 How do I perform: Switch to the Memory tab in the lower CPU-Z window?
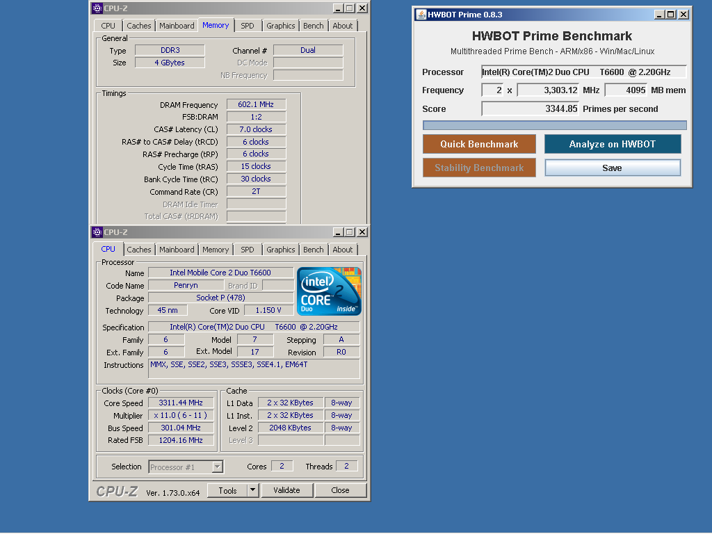[216, 250]
